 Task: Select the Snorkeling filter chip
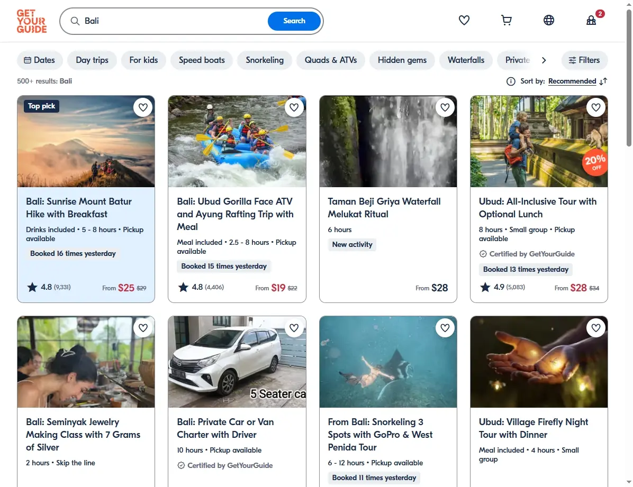click(265, 60)
